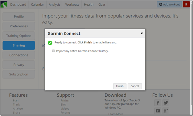Viewport: 193px width, 116px height.
Task: Click the Add workout button
Action: pyautogui.click(x=169, y=4)
